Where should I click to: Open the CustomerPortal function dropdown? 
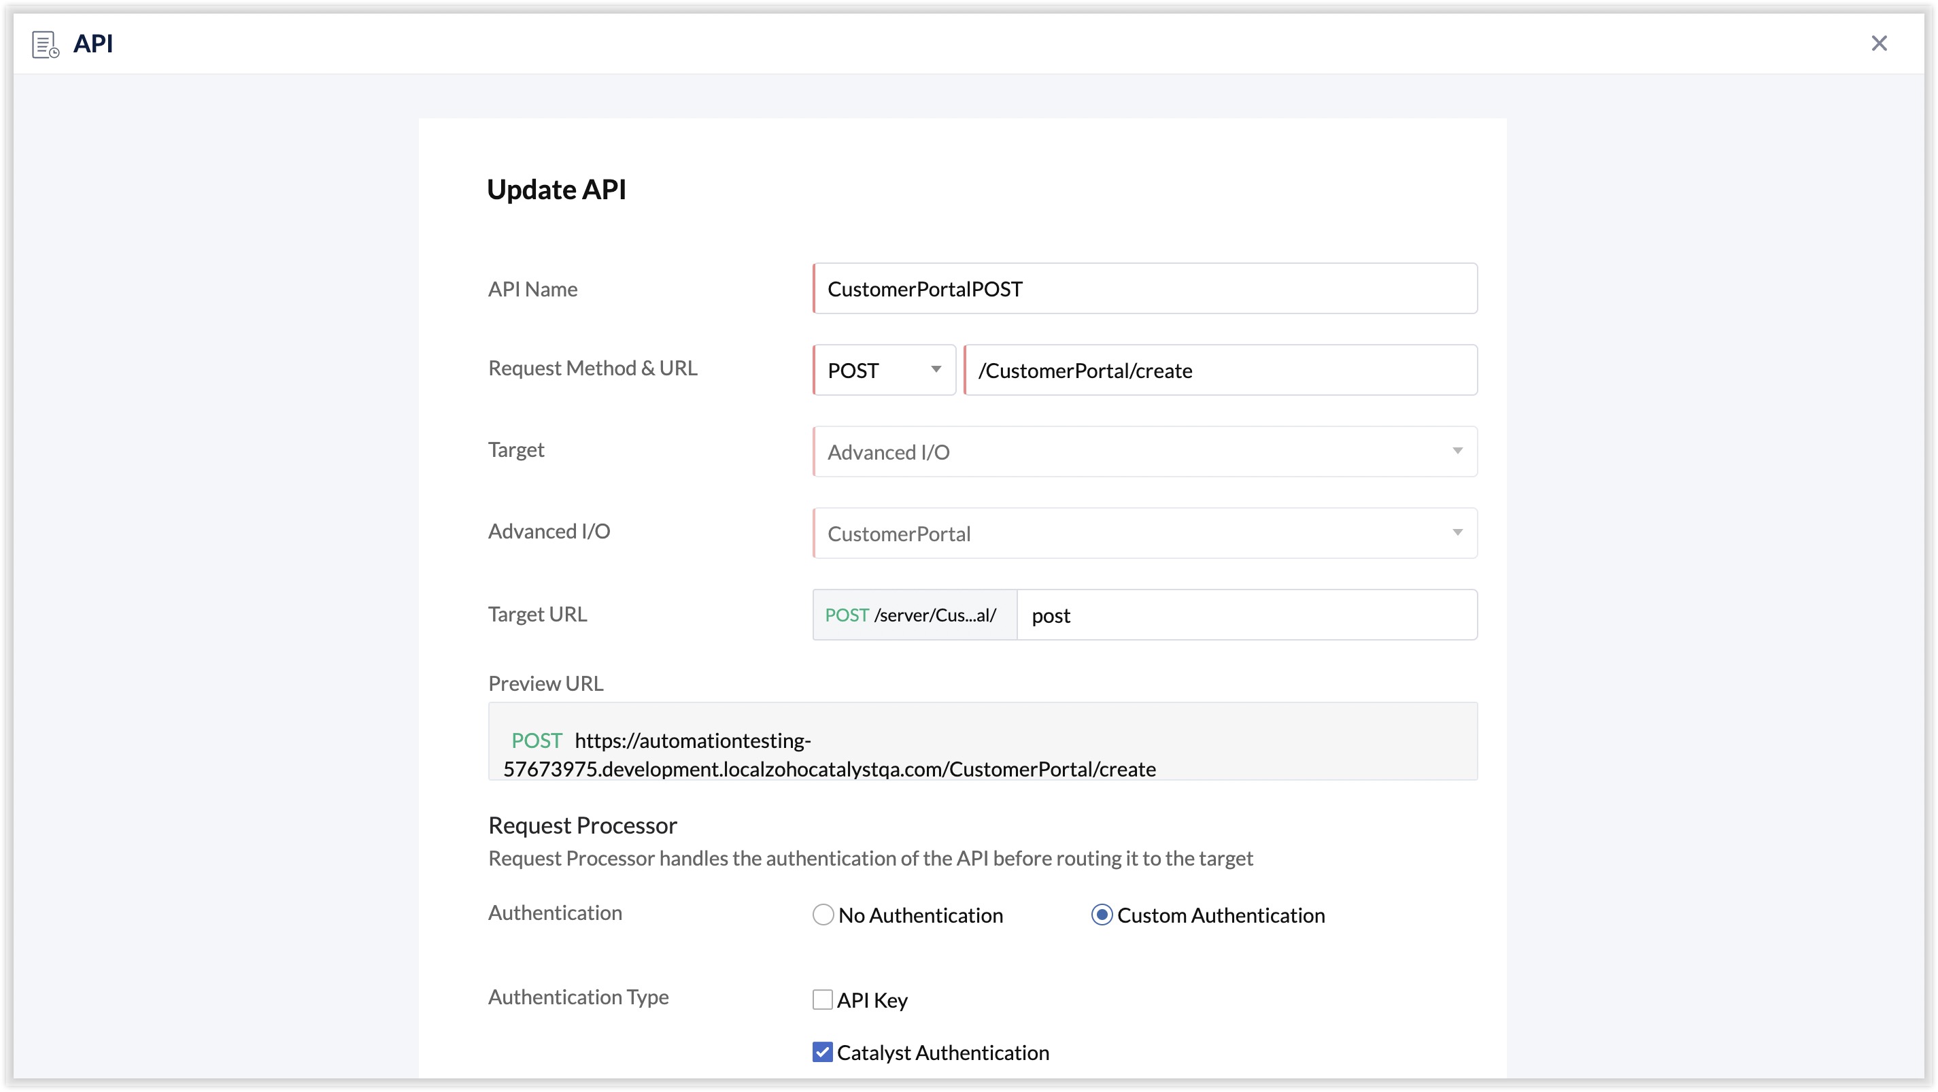tap(1144, 533)
